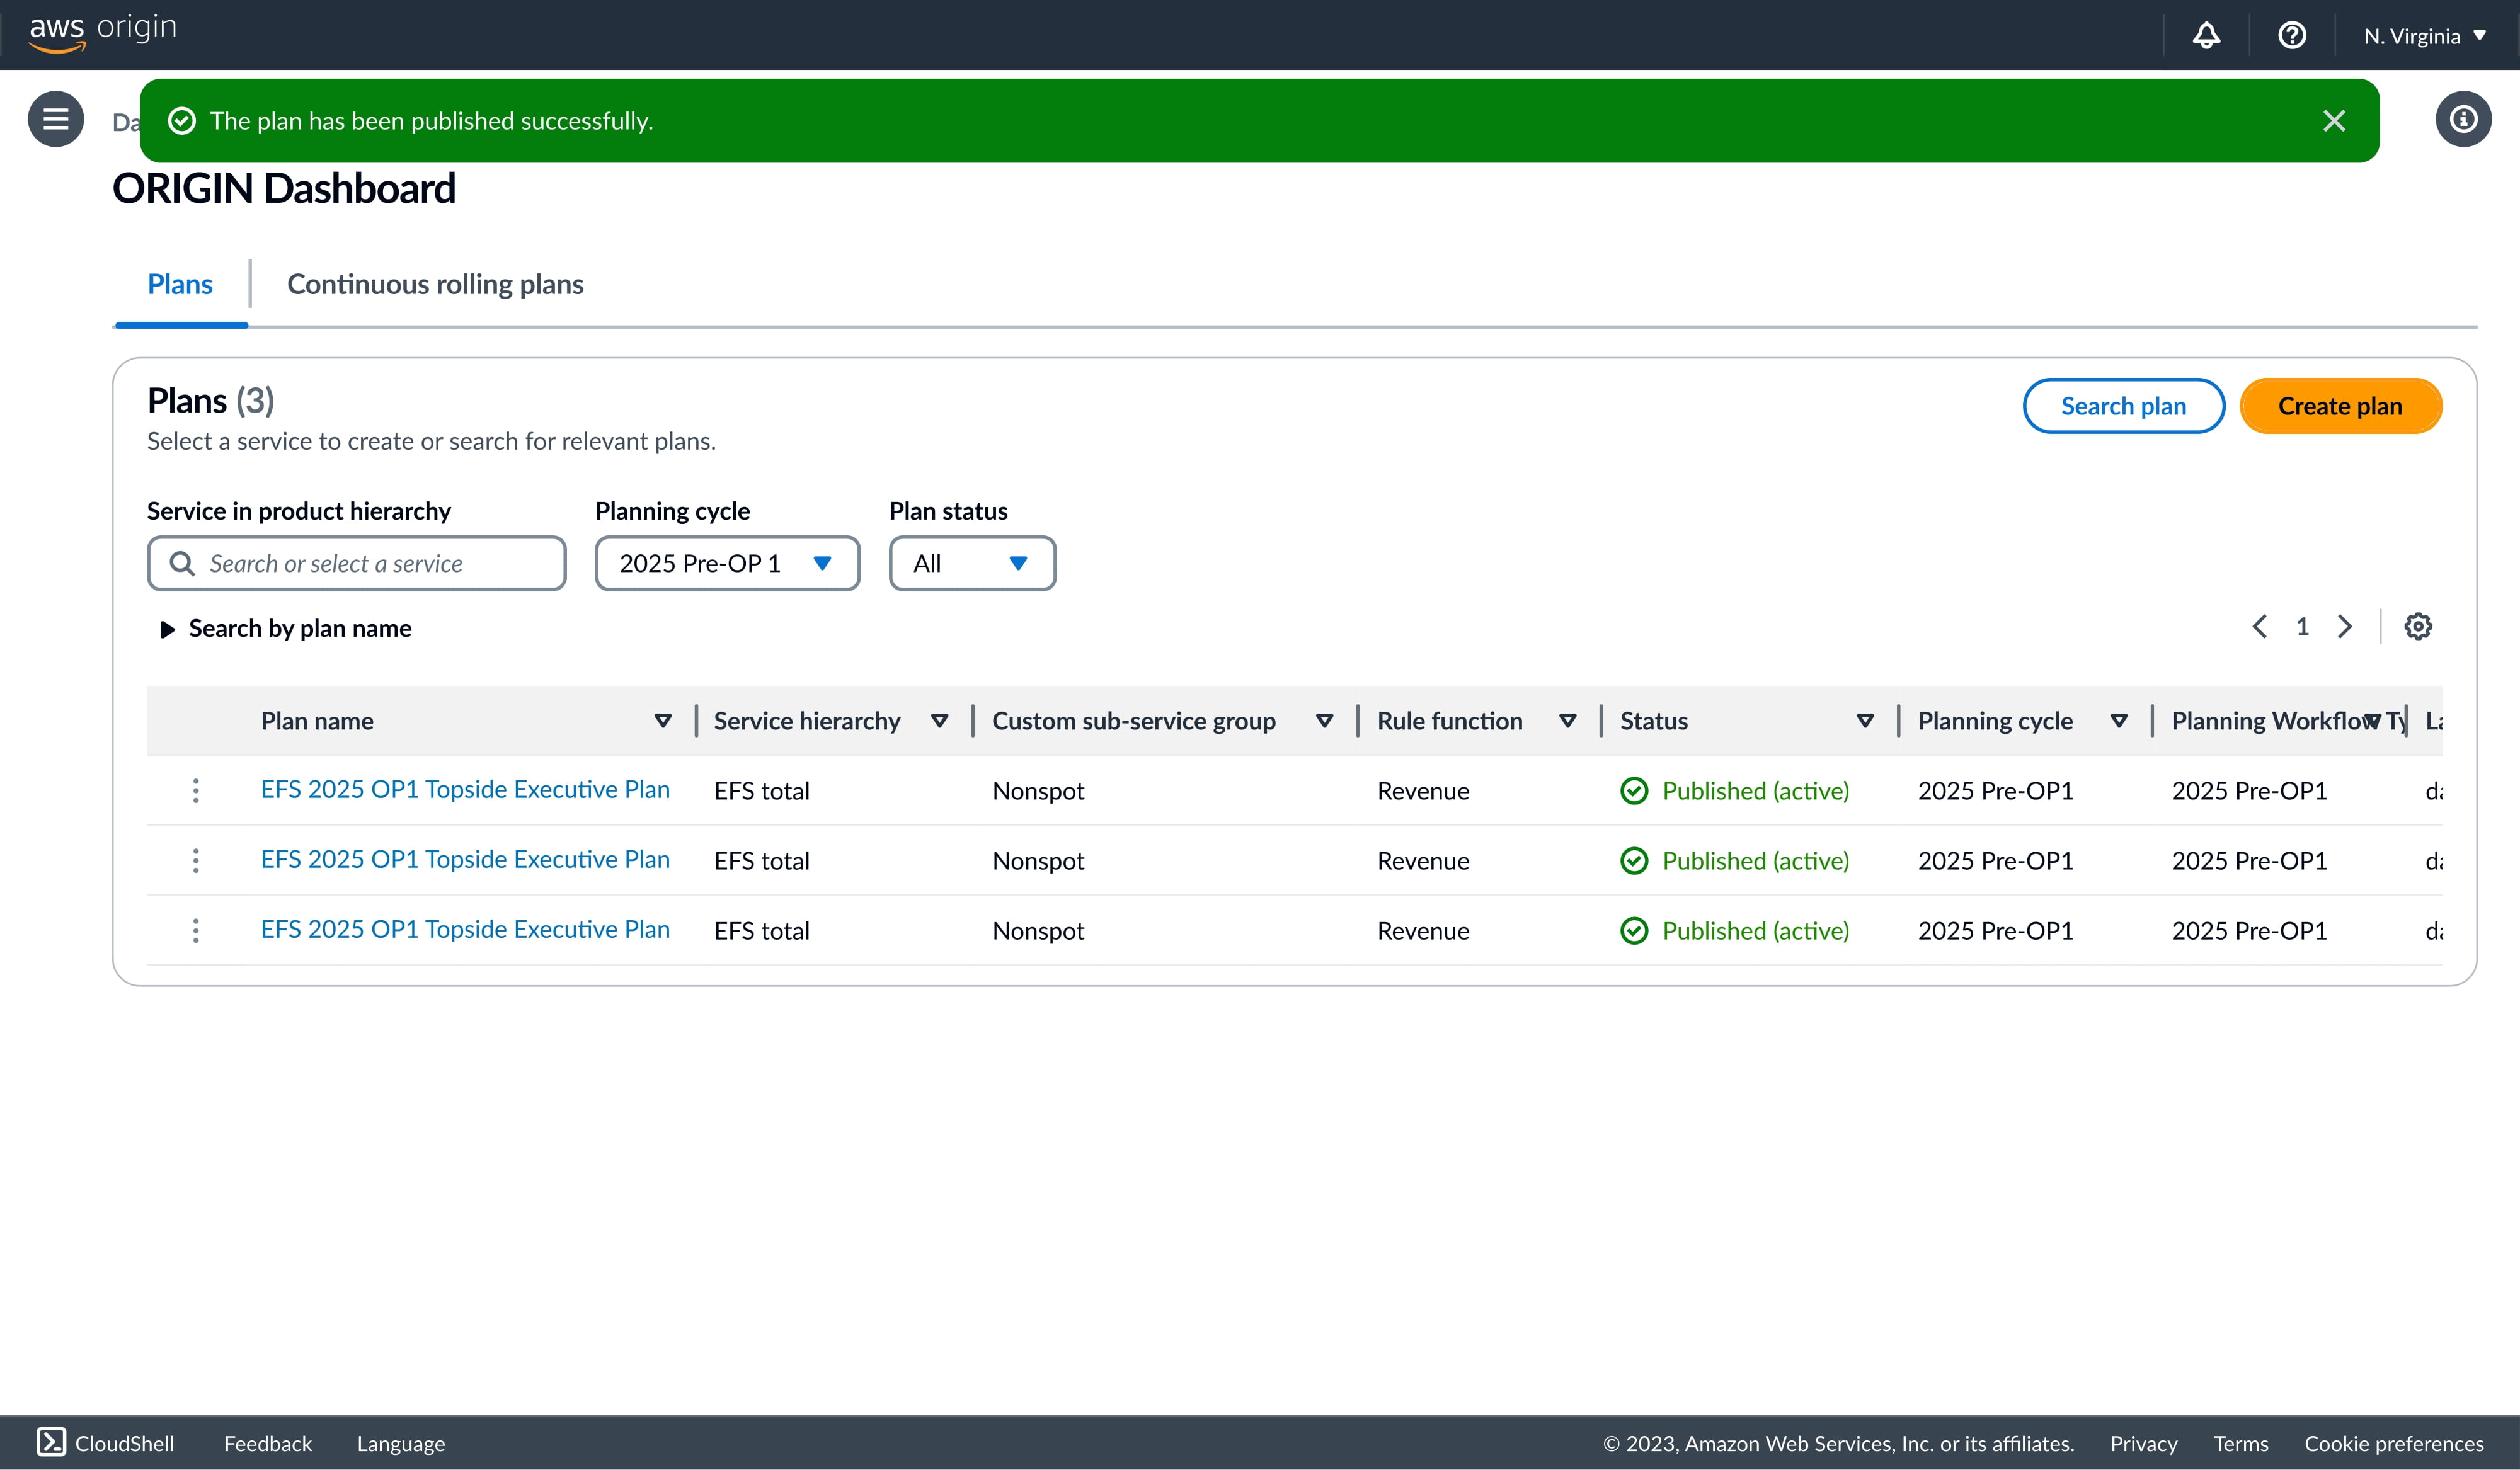Screen dimensions: 2520x1470
Task: Switch to Continuous rolling plans tab
Action: [435, 285]
